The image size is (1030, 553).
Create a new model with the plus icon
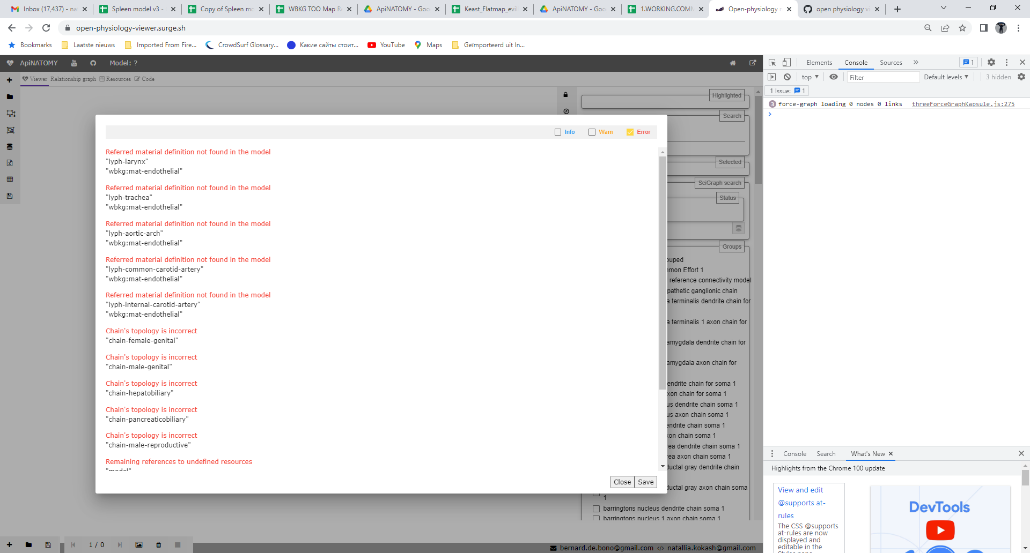pos(10,79)
